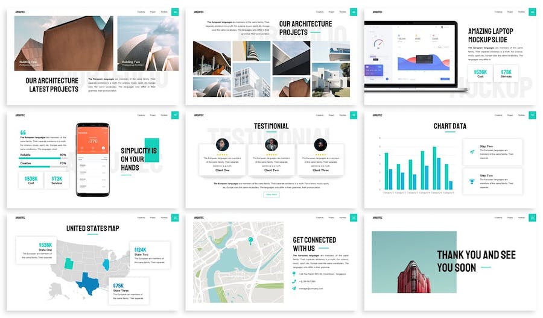Click the hamburger menu on Testimonial slide
The image size is (543, 318).
(x=354, y=114)
